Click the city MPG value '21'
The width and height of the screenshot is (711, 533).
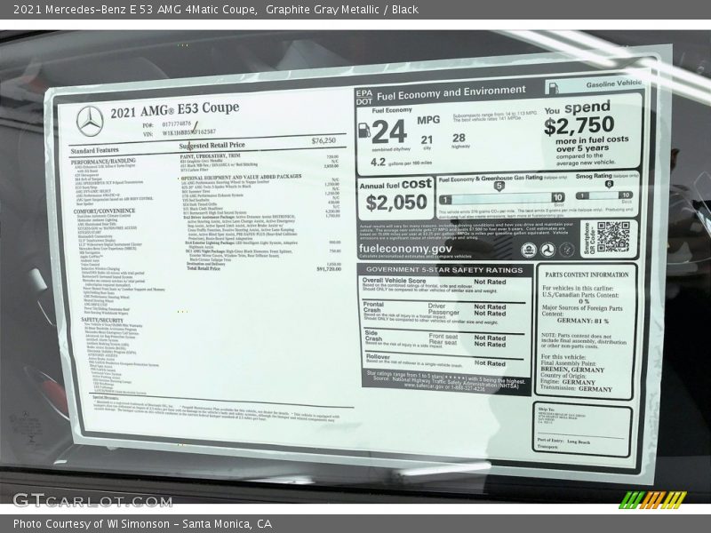point(427,140)
